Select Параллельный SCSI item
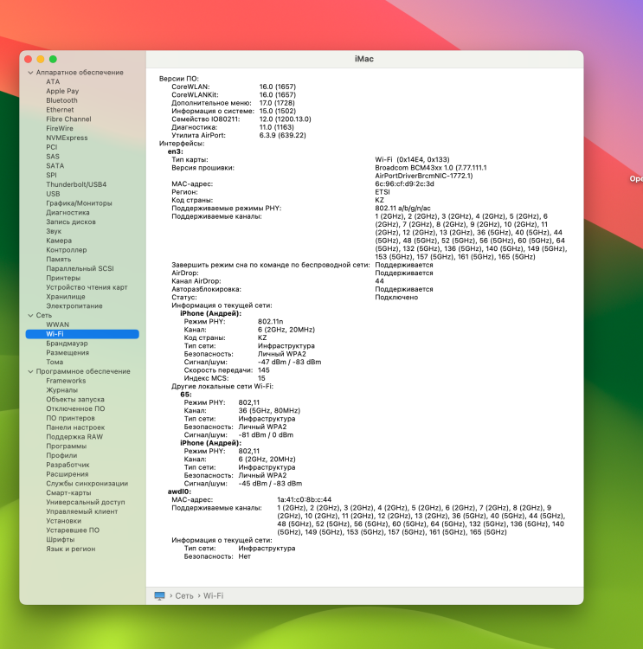The image size is (643, 649). click(x=80, y=268)
